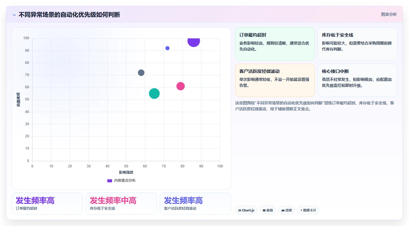Click the purple legend color box
The width and height of the screenshot is (409, 226).
point(110,181)
